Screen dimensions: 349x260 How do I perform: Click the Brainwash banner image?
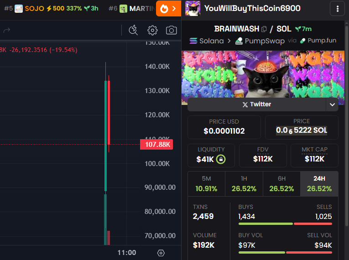pyautogui.click(x=263, y=74)
